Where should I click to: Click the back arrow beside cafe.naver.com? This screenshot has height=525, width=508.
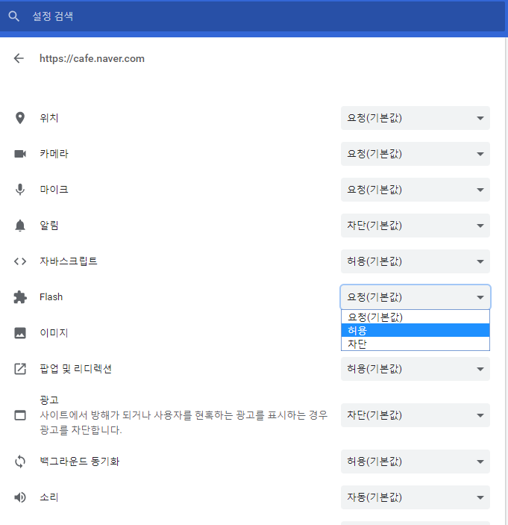coord(19,58)
